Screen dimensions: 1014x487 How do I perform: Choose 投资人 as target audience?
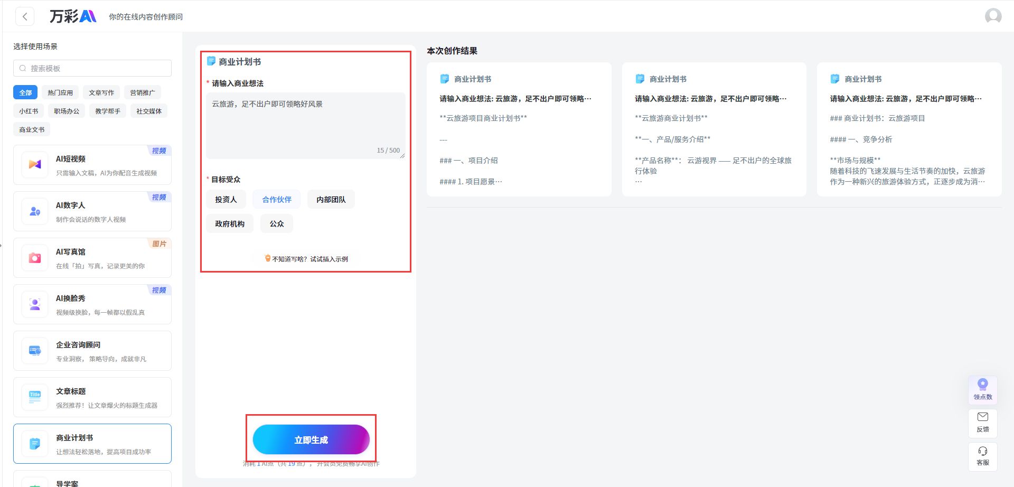226,199
